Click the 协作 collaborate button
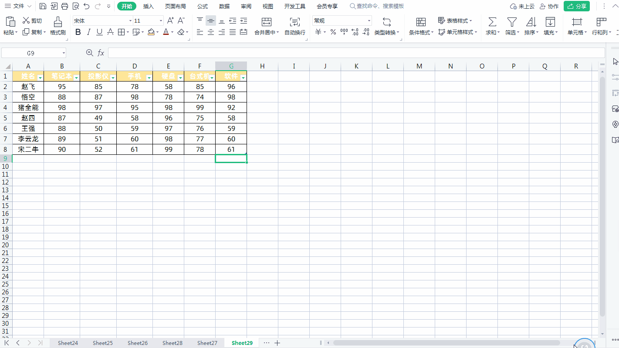 [x=549, y=6]
